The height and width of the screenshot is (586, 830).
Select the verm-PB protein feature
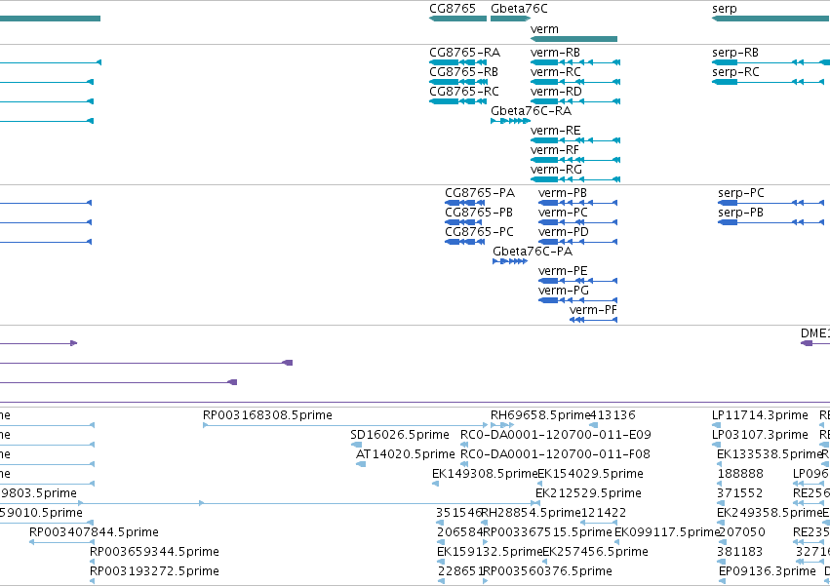pyautogui.click(x=578, y=203)
